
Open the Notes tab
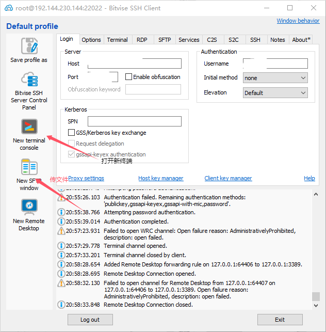pos(278,40)
